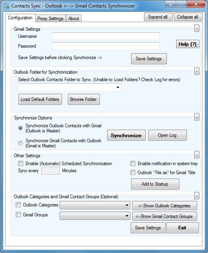Image resolution: width=208 pixels, height=253 pixels.
Task: Click Save Settings in Gmail Settings
Action: [149, 59]
